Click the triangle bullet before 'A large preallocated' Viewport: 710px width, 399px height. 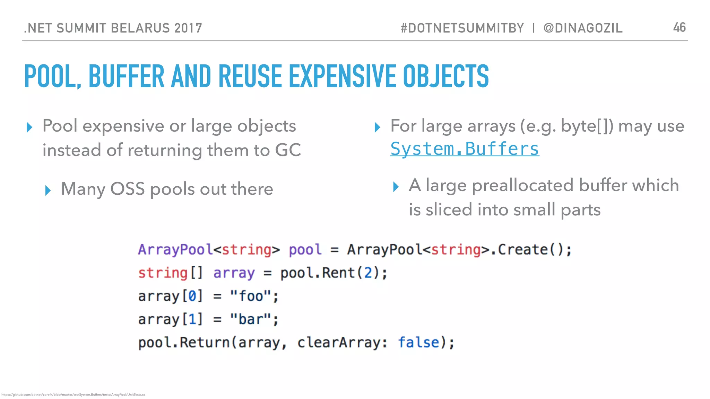point(396,187)
